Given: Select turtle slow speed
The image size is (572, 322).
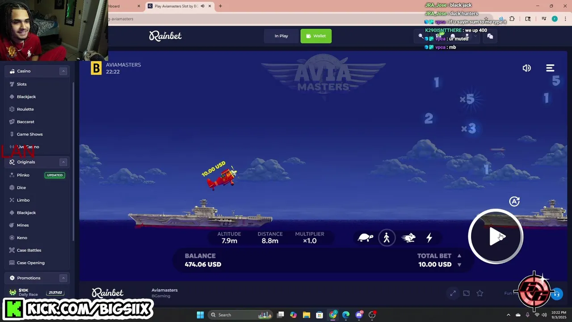Looking at the screenshot, I should [x=366, y=237].
